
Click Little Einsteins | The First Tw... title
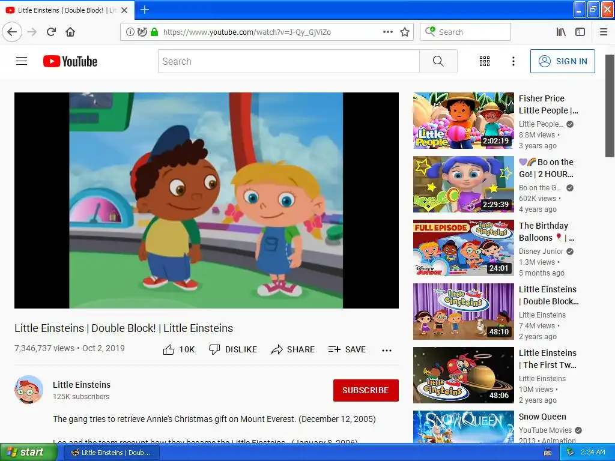point(548,359)
